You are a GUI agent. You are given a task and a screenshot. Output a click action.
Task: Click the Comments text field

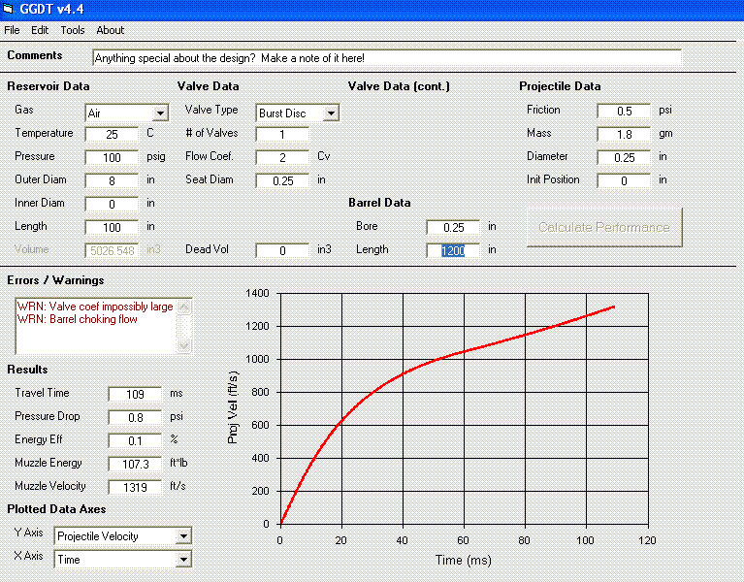click(x=386, y=58)
